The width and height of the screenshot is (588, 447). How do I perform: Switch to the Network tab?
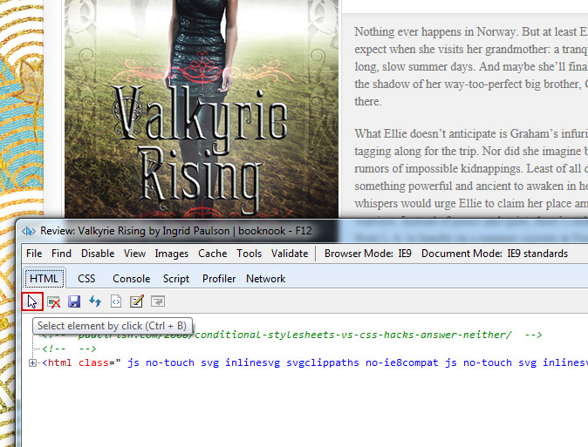pos(265,279)
